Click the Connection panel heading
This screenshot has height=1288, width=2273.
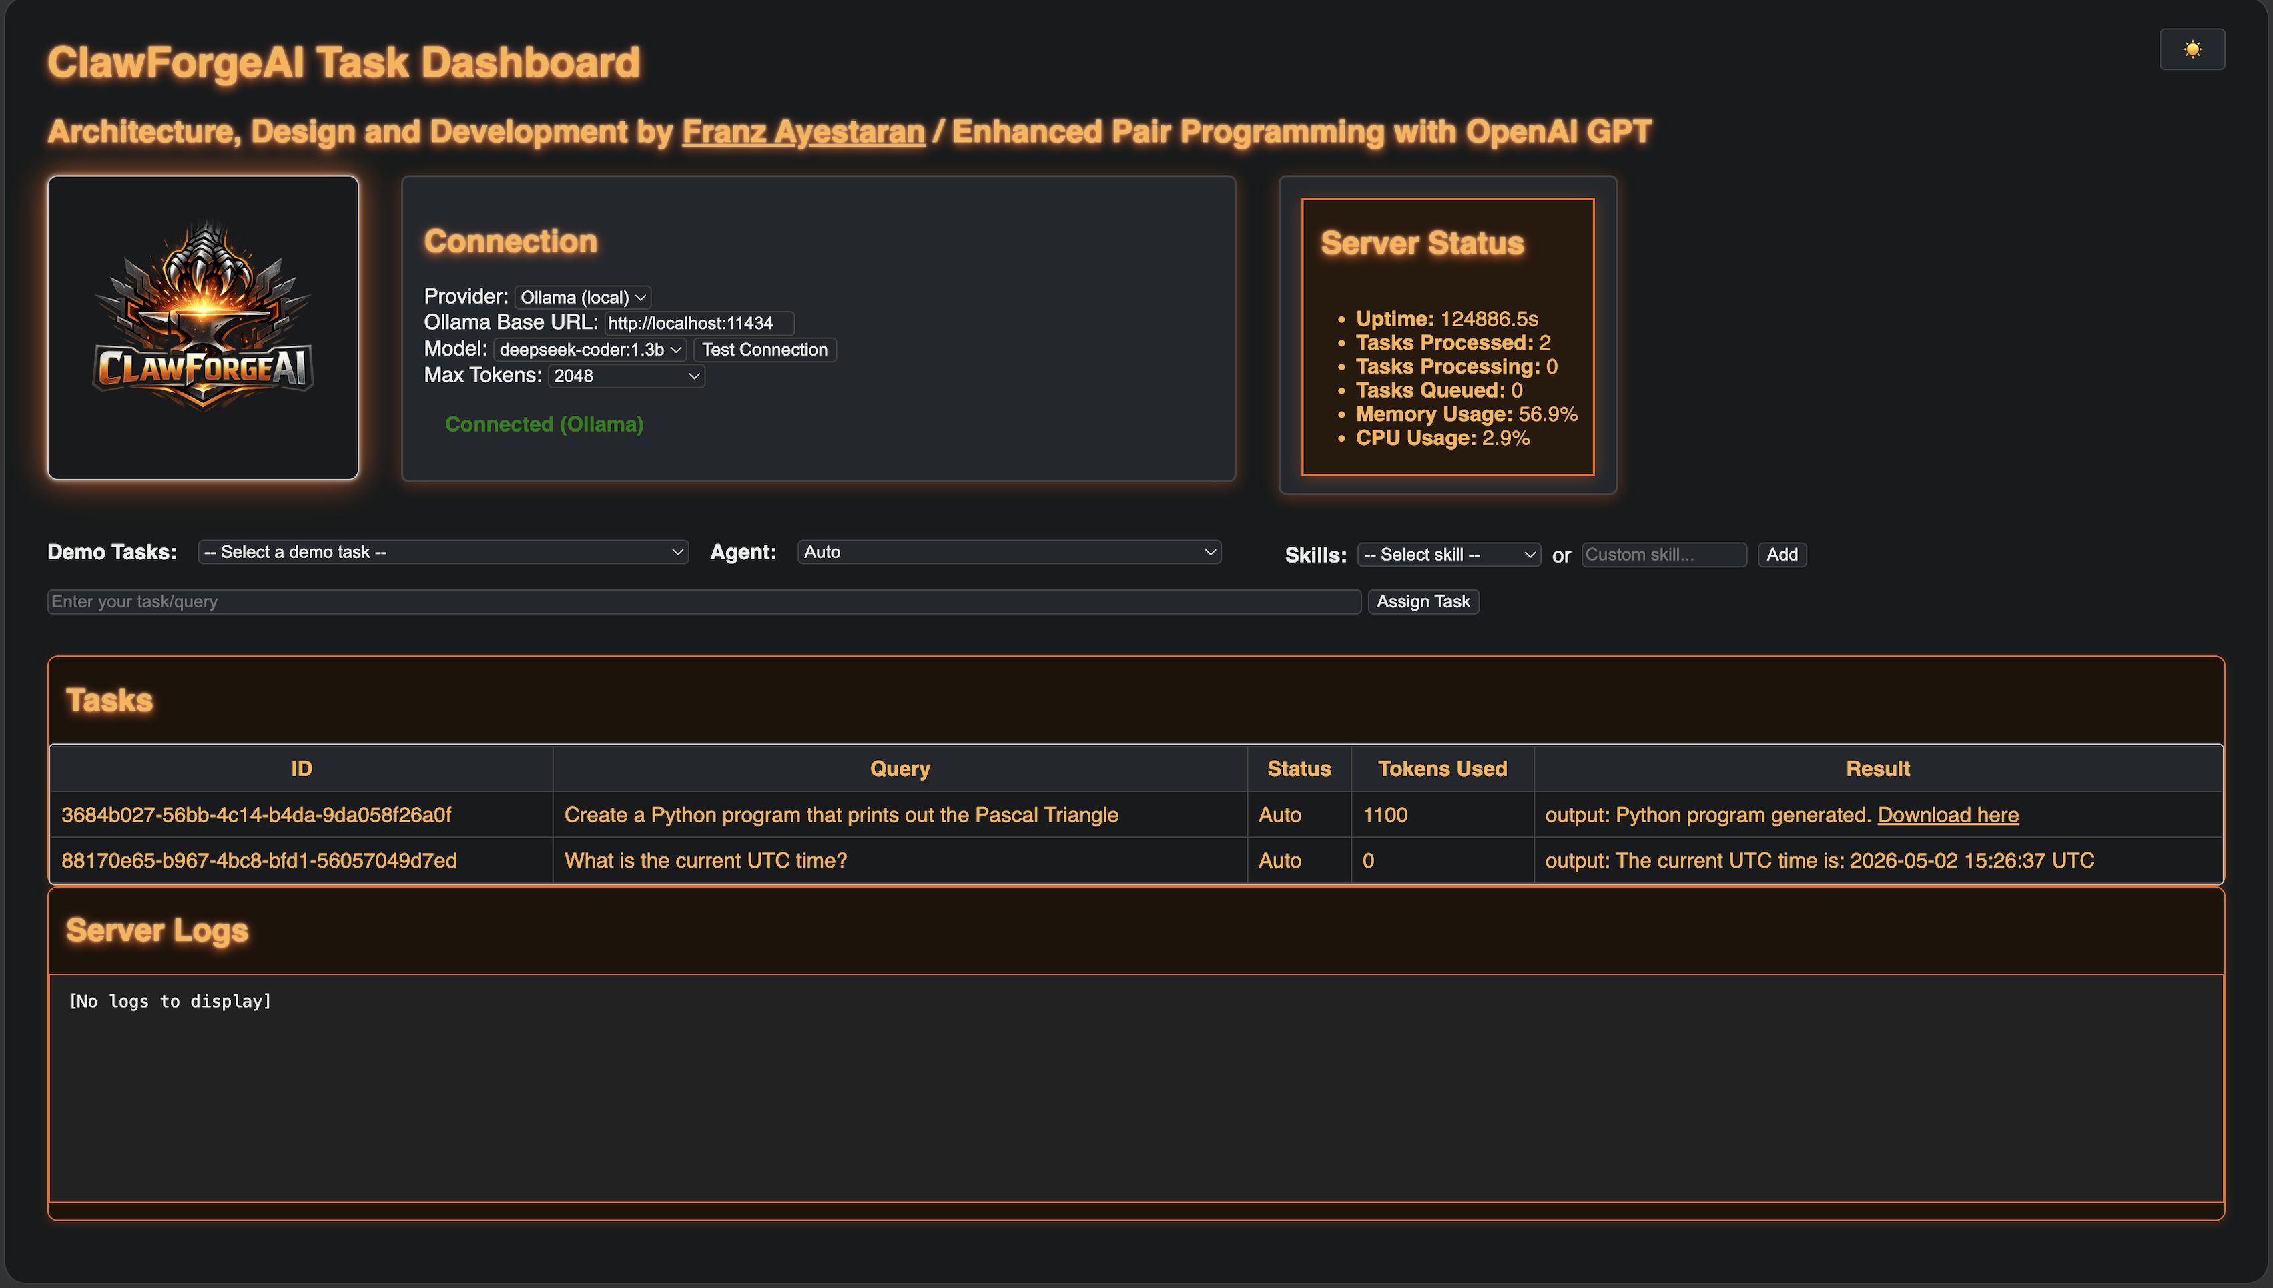[511, 241]
